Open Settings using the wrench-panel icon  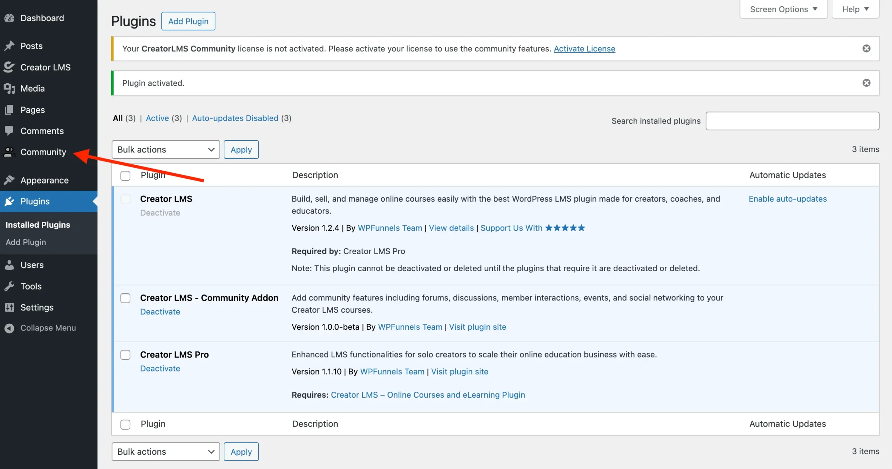pos(9,307)
